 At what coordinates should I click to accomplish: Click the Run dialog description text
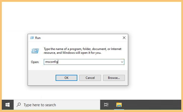click(x=83, y=51)
